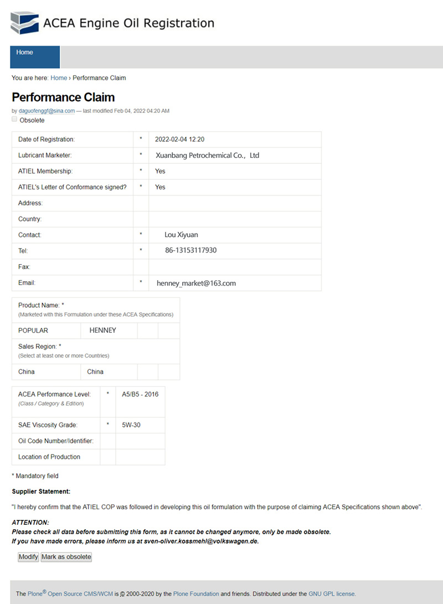Visit the Plone Foundation link
This screenshot has width=443, height=604.
(x=196, y=593)
